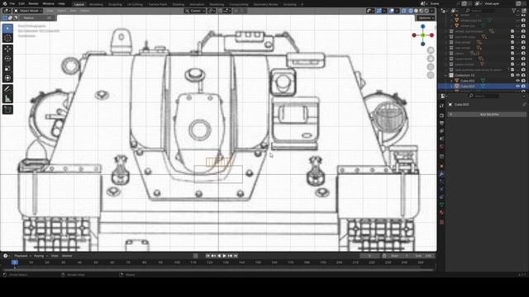Toggle auto keying in timeline
Image resolution: width=529 pixels, height=297 pixels.
[196, 256]
